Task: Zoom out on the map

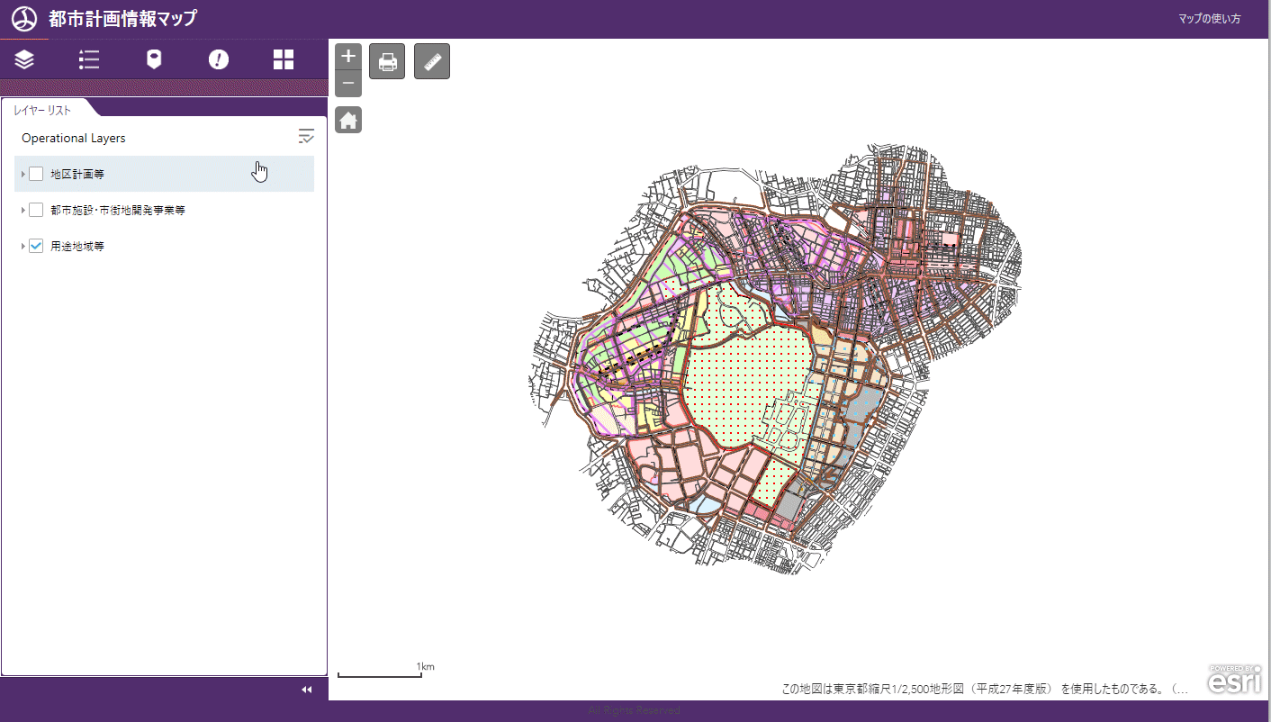Action: tap(348, 84)
